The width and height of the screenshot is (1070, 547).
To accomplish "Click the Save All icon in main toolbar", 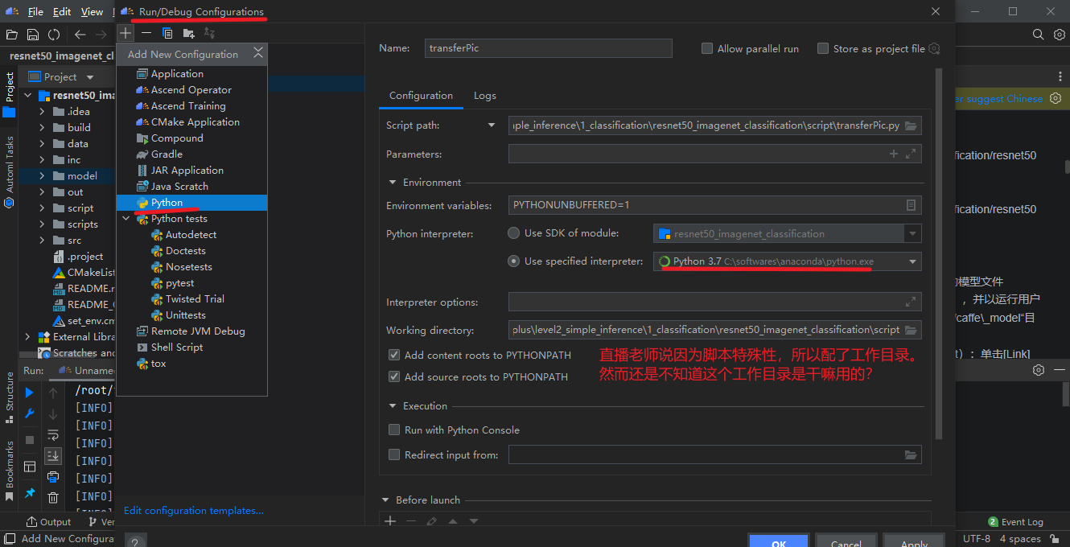I will [x=33, y=35].
